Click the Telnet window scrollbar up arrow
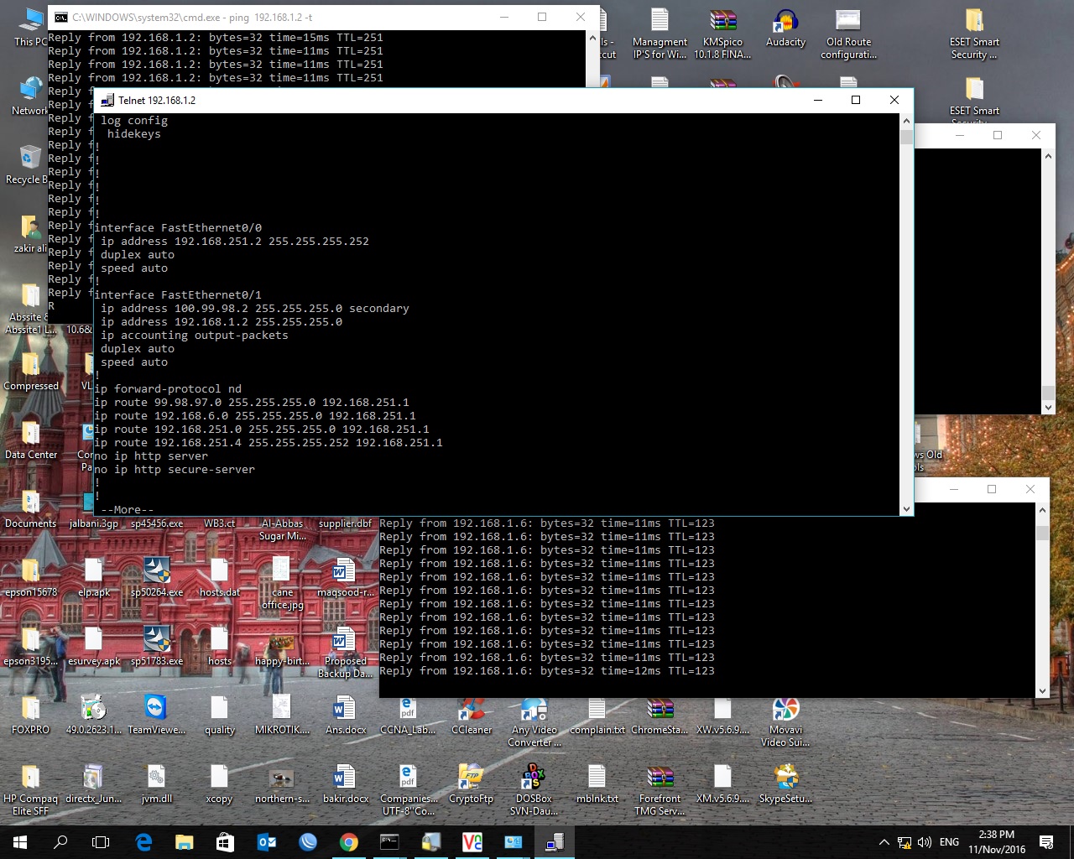 coord(906,121)
